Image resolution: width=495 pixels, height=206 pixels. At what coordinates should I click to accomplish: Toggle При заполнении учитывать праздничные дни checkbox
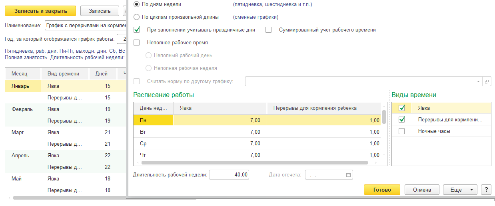137,30
